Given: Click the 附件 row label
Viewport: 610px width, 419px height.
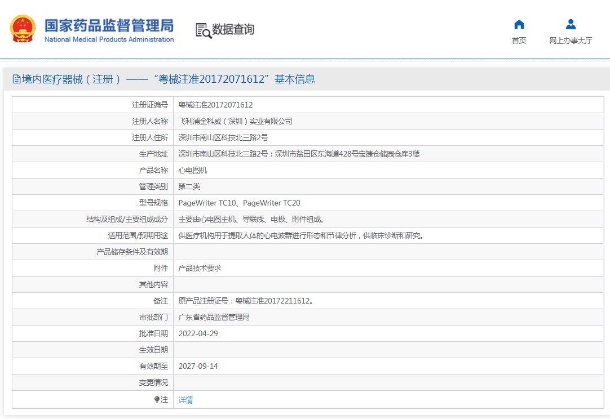Looking at the screenshot, I should tap(161, 268).
